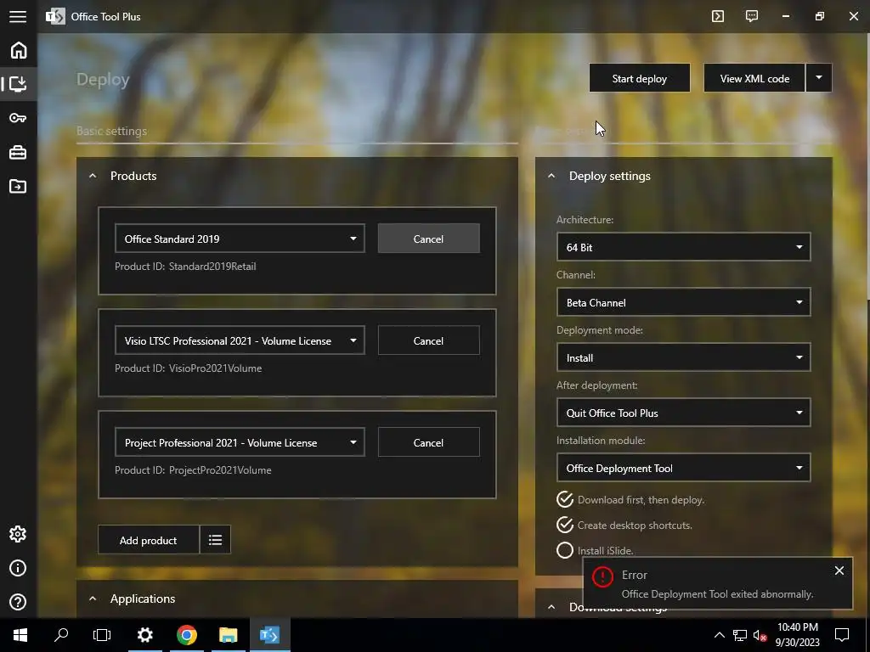Click Start deploy button

(640, 78)
